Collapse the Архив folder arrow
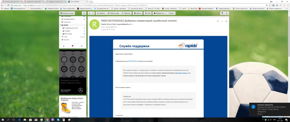This screenshot has height=122, width=290. [61, 25]
